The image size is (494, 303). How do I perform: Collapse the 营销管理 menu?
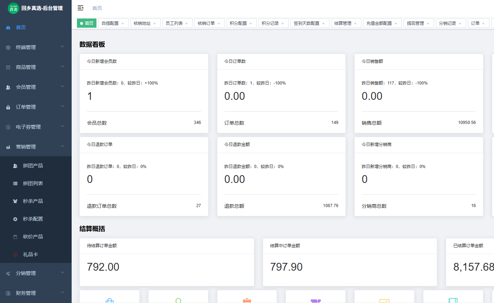(35, 147)
